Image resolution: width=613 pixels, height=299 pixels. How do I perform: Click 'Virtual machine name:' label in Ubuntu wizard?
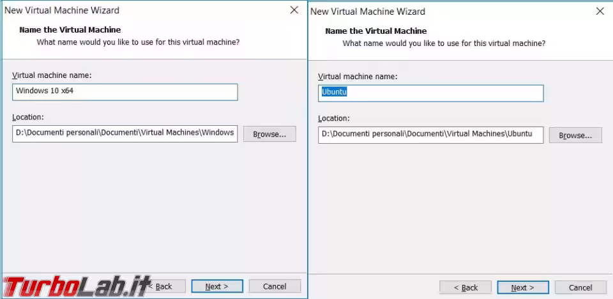[x=358, y=76]
